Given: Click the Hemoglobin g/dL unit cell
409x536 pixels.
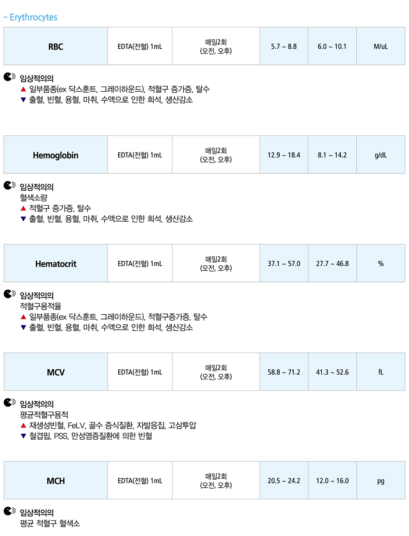Looking at the screenshot, I should (x=381, y=155).
